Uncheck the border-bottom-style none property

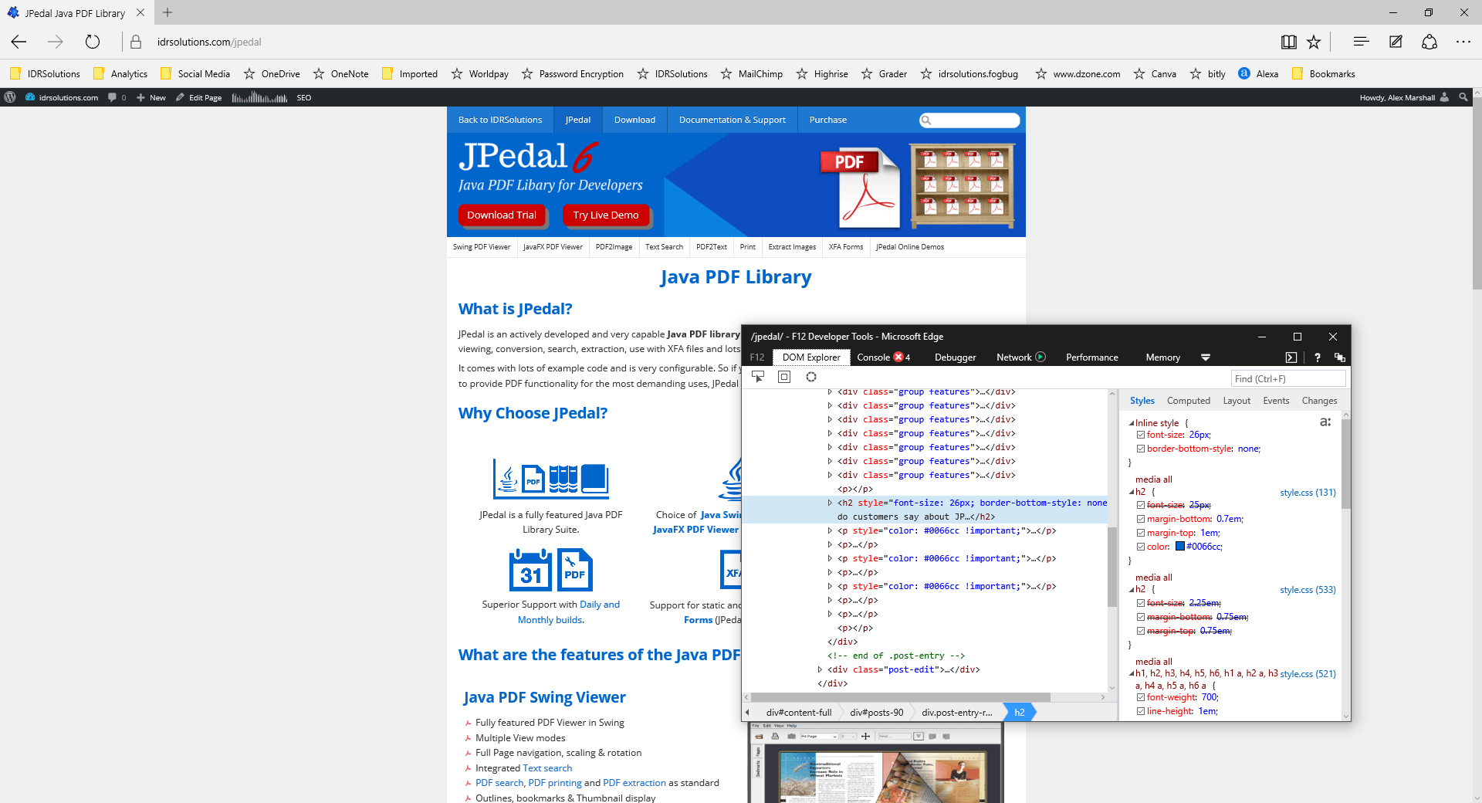pyautogui.click(x=1141, y=449)
